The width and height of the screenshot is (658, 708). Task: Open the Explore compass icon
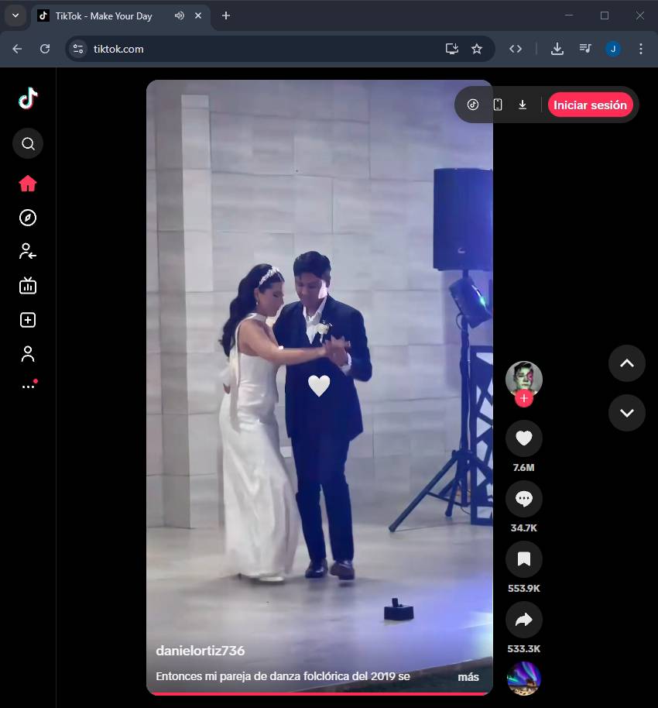pos(28,218)
